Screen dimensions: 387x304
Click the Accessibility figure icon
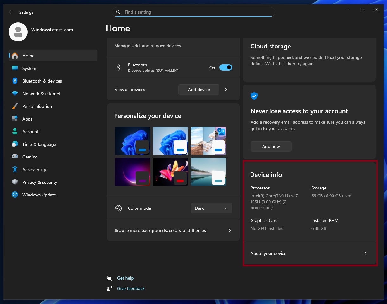15,169
